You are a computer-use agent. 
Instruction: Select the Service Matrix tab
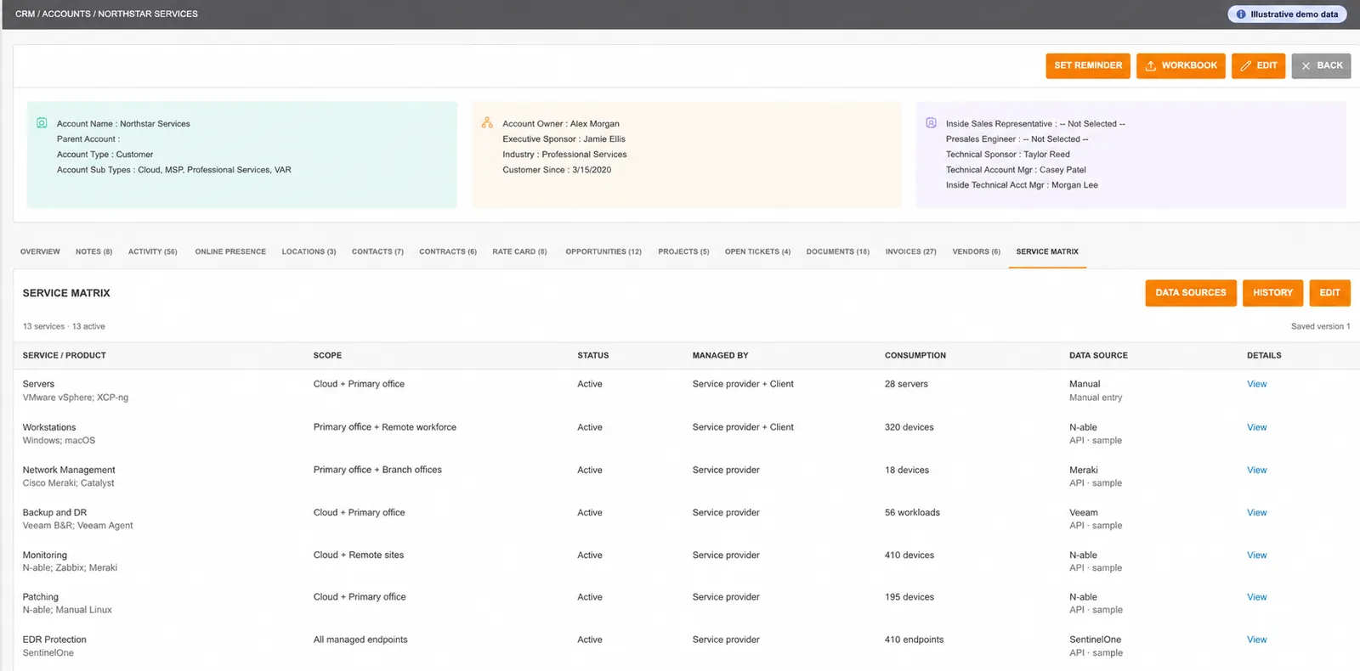[1047, 251]
